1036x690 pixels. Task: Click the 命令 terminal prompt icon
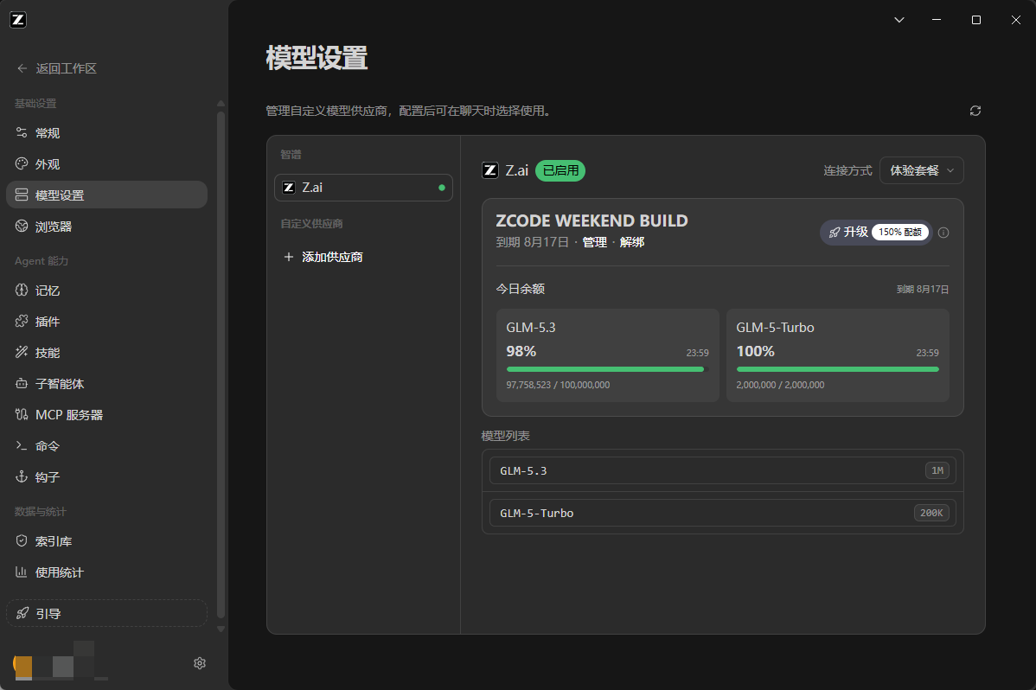(x=22, y=445)
